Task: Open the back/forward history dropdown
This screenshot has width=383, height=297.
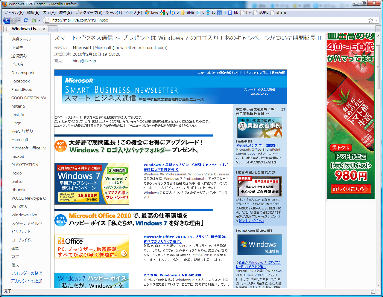Action: (x=19, y=20)
